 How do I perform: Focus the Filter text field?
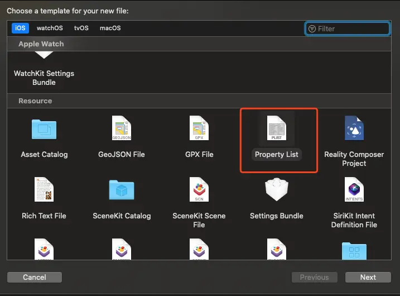click(348, 28)
